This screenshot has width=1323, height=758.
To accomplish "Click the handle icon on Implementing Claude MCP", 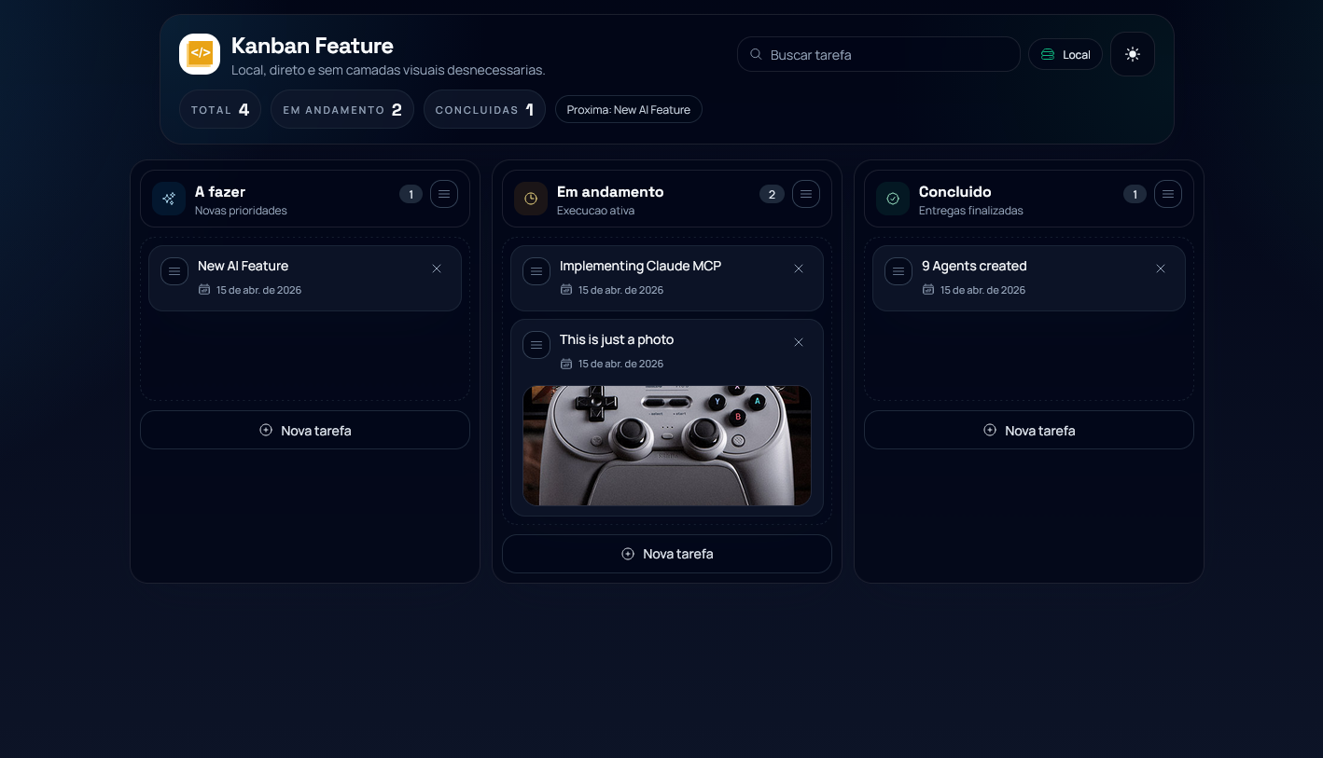I will tap(536, 271).
